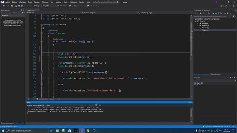Click the Save All toolbar icon

[x=21, y=6]
